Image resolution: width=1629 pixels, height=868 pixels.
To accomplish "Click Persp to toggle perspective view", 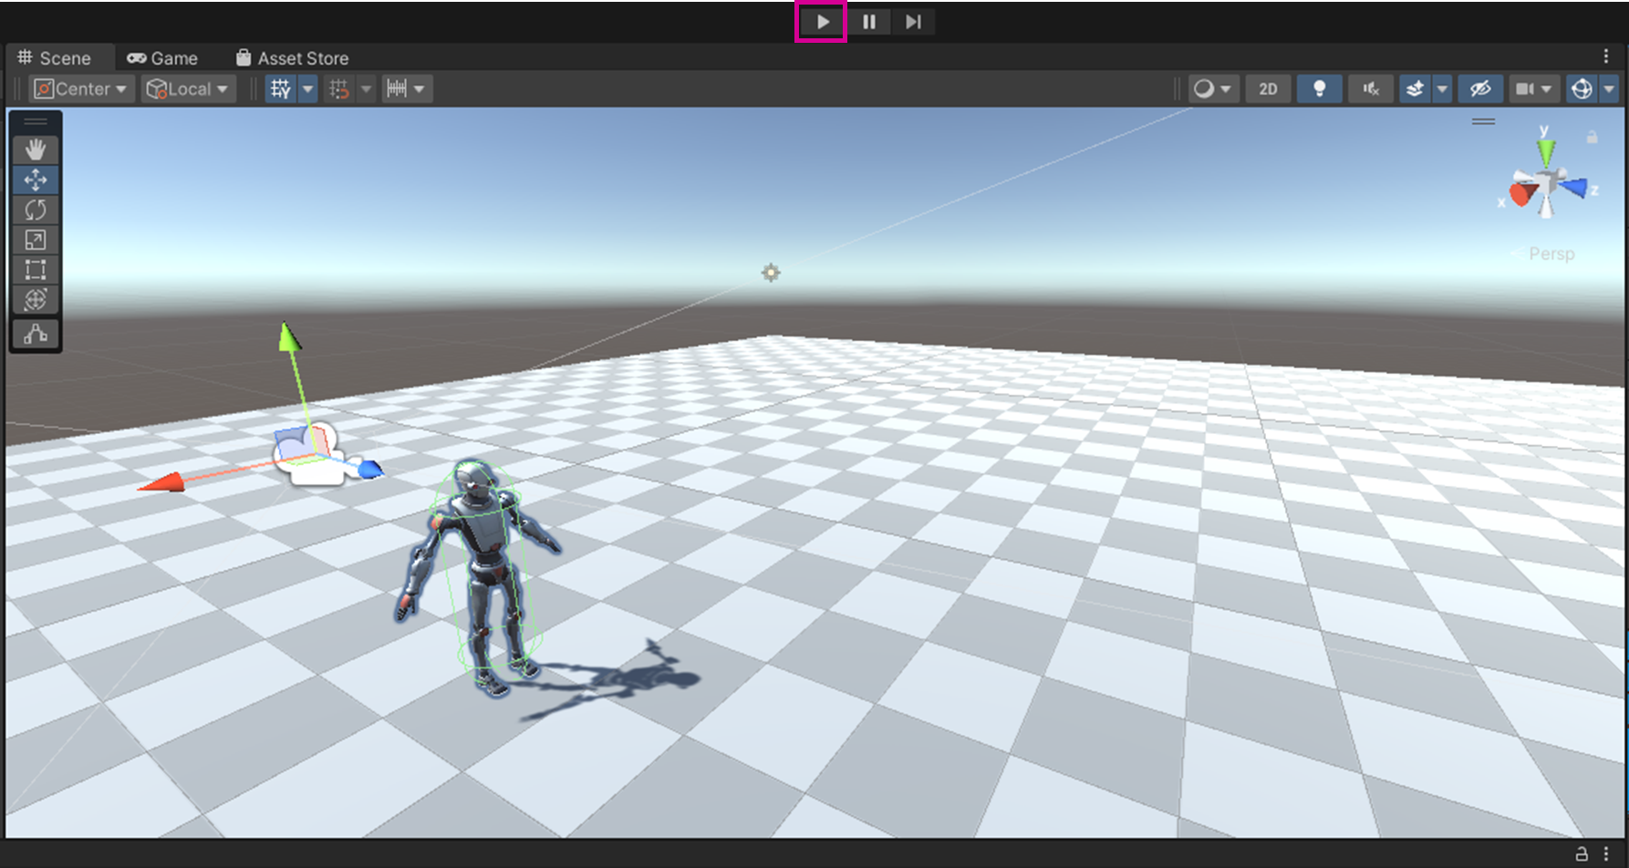I will 1551,254.
